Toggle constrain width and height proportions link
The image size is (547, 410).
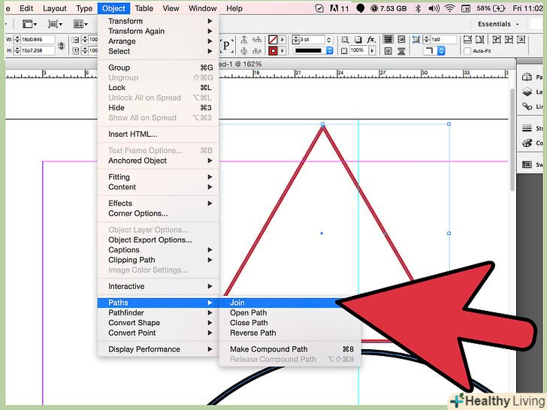click(62, 45)
